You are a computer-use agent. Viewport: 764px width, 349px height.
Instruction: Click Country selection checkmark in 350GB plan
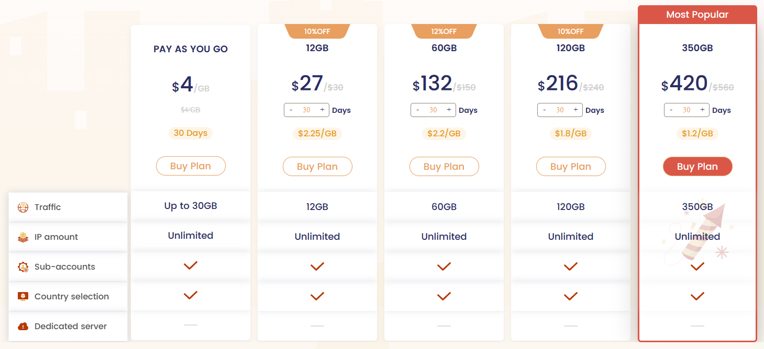697,296
